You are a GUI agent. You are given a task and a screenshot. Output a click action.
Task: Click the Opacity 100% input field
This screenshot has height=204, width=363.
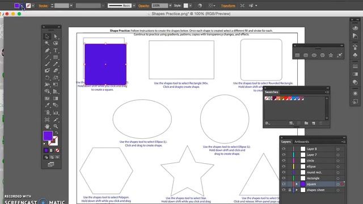(160, 6)
